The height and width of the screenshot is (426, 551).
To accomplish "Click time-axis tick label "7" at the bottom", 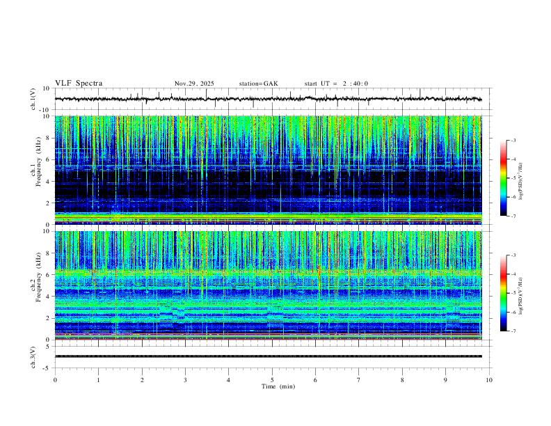I will point(359,380).
